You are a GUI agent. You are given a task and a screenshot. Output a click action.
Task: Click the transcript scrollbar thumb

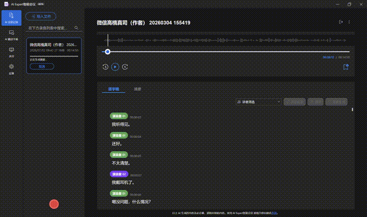pos(352,110)
